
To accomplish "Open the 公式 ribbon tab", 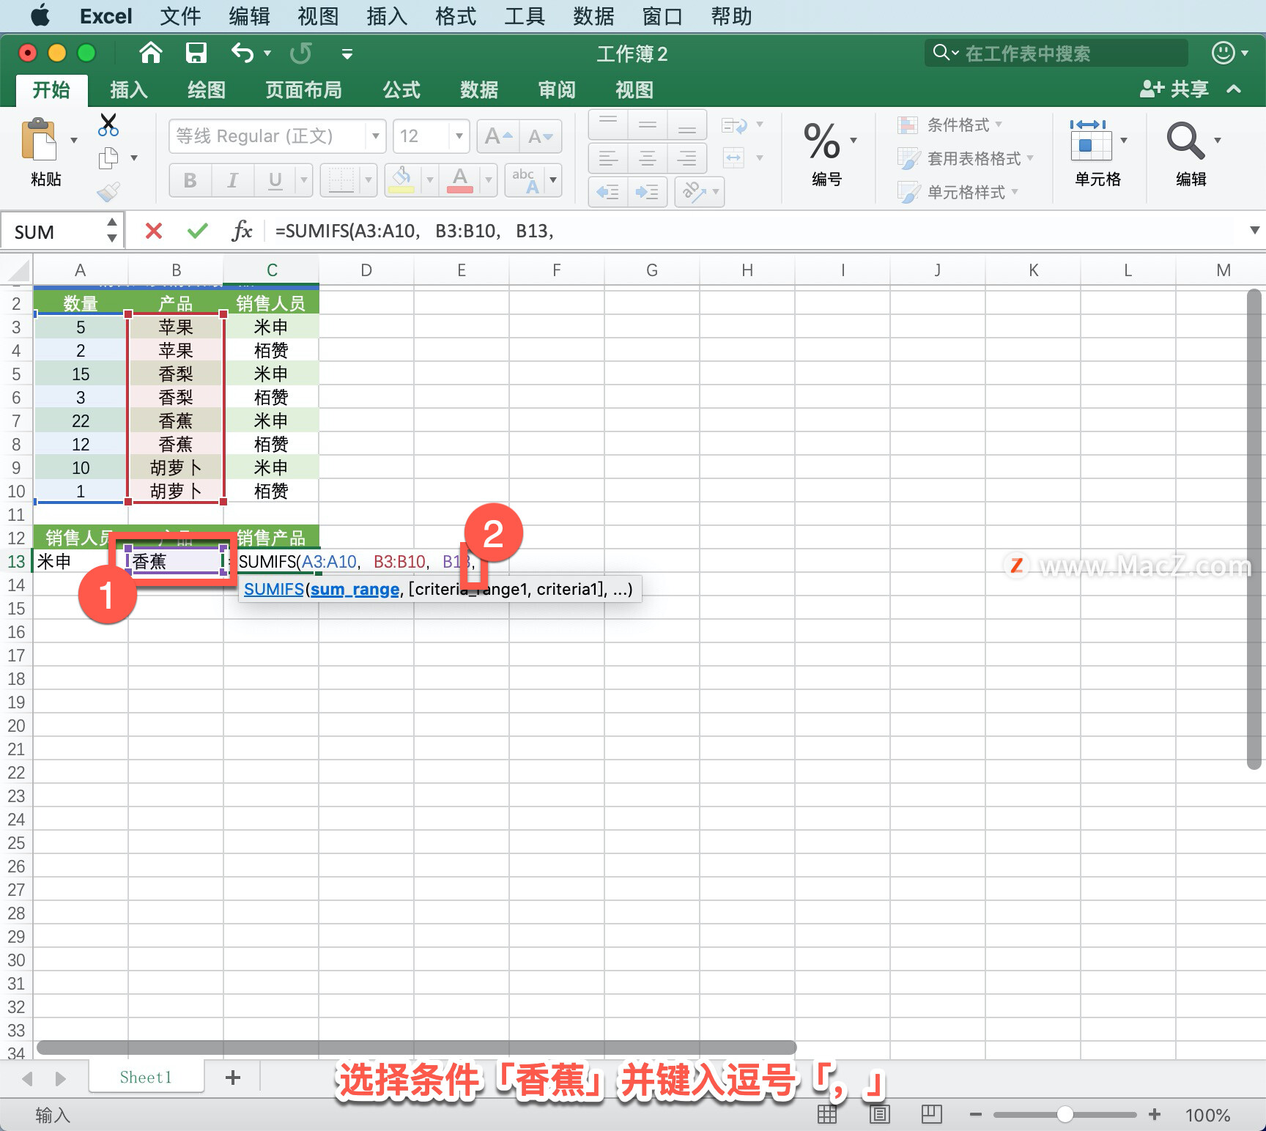I will [401, 90].
